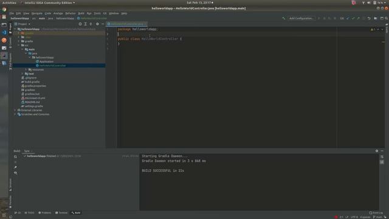Open the Problems tool window button
This screenshot has width=389, height=219.
44,213
